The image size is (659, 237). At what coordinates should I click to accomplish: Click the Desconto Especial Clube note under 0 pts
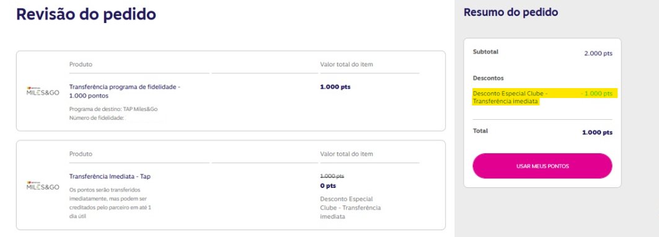(350, 208)
